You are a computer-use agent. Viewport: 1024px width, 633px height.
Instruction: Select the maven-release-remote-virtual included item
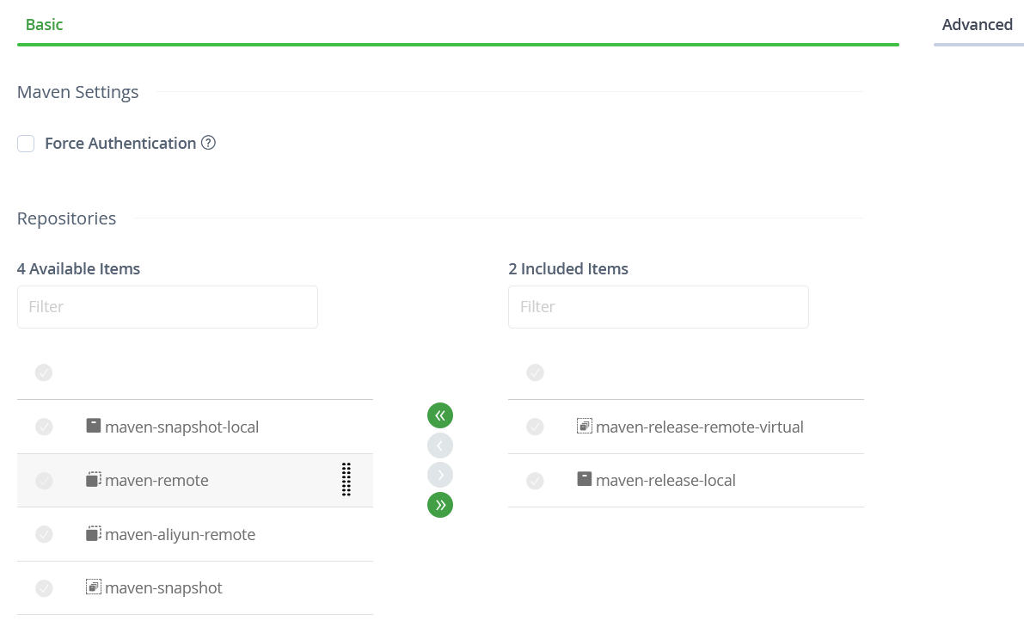[x=699, y=427]
